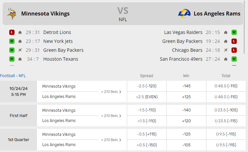Open the Football - NFL link
248x152 pixels.
(13, 76)
